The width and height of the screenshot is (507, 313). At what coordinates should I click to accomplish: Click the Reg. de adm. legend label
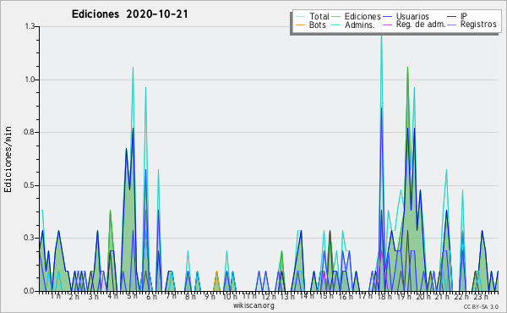pyautogui.click(x=421, y=25)
